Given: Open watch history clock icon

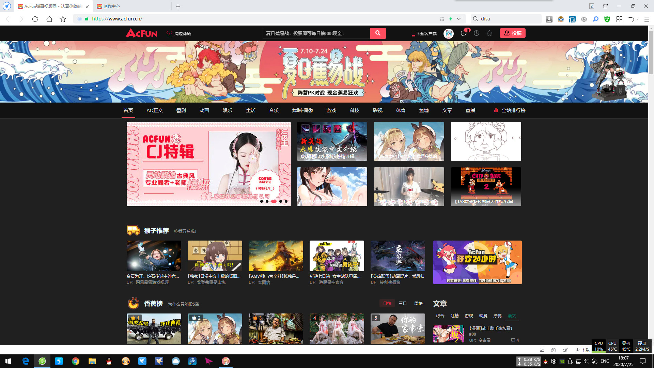Looking at the screenshot, I should (477, 33).
